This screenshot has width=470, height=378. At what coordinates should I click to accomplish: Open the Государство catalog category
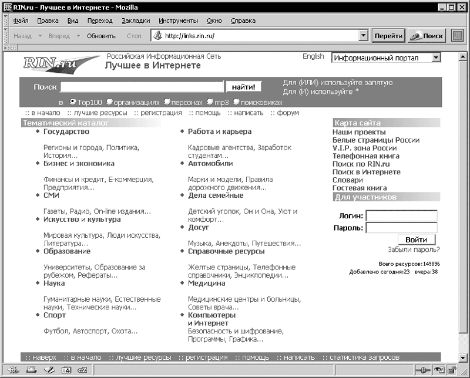coord(66,131)
